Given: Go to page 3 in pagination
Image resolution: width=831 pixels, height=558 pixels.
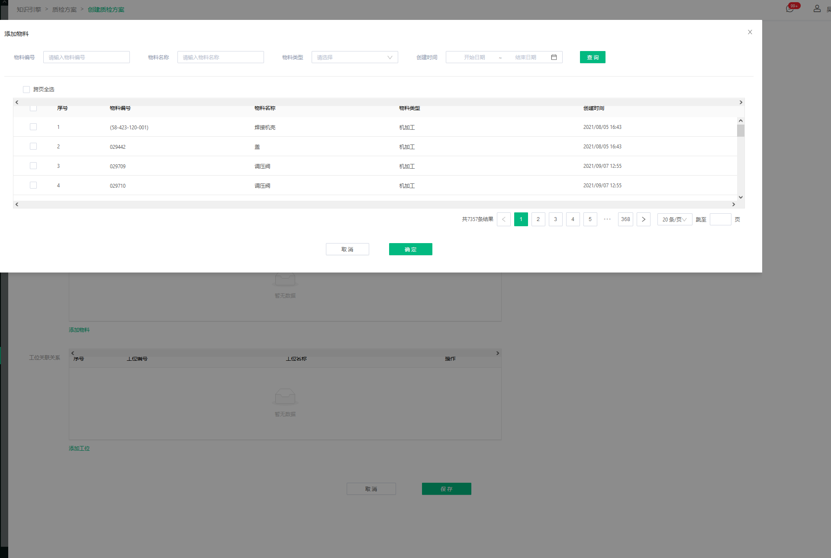Looking at the screenshot, I should click(556, 219).
